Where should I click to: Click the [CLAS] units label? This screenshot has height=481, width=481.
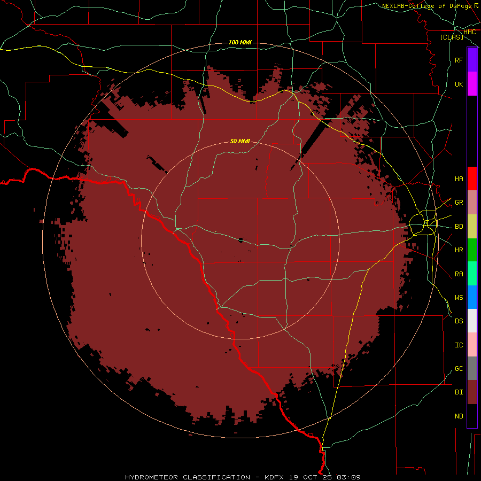[x=452, y=37]
